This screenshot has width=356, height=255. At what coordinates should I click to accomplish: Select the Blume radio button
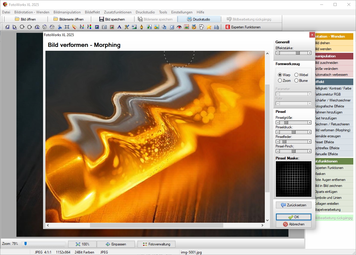point(297,81)
